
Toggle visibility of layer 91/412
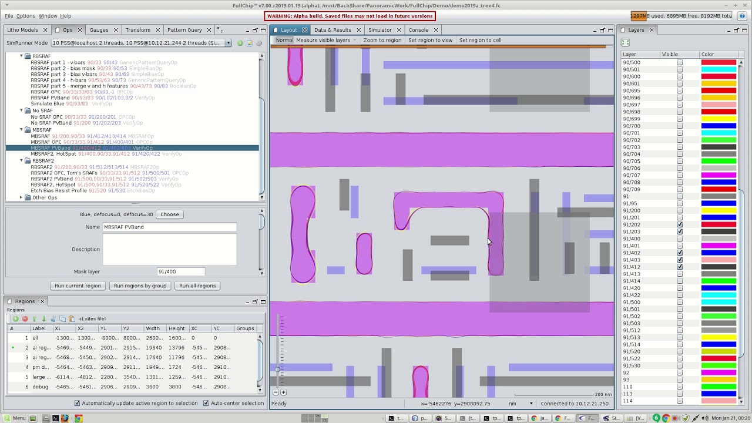click(x=680, y=267)
